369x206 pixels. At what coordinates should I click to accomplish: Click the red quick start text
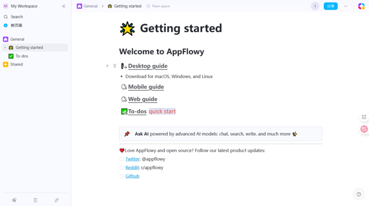(x=162, y=111)
